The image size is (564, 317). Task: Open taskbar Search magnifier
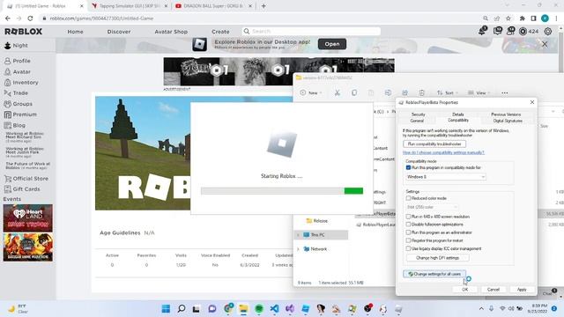pos(182,308)
